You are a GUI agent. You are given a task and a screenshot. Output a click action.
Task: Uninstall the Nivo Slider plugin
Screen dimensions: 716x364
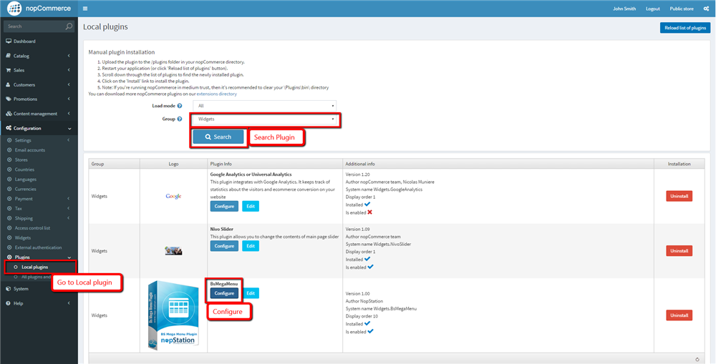[x=679, y=251]
